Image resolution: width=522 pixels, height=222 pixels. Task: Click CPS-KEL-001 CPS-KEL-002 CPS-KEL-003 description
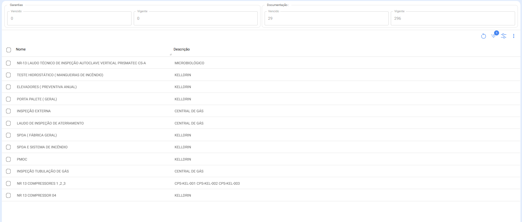(x=207, y=183)
